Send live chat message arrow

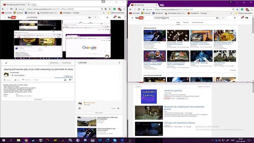pos(118,108)
